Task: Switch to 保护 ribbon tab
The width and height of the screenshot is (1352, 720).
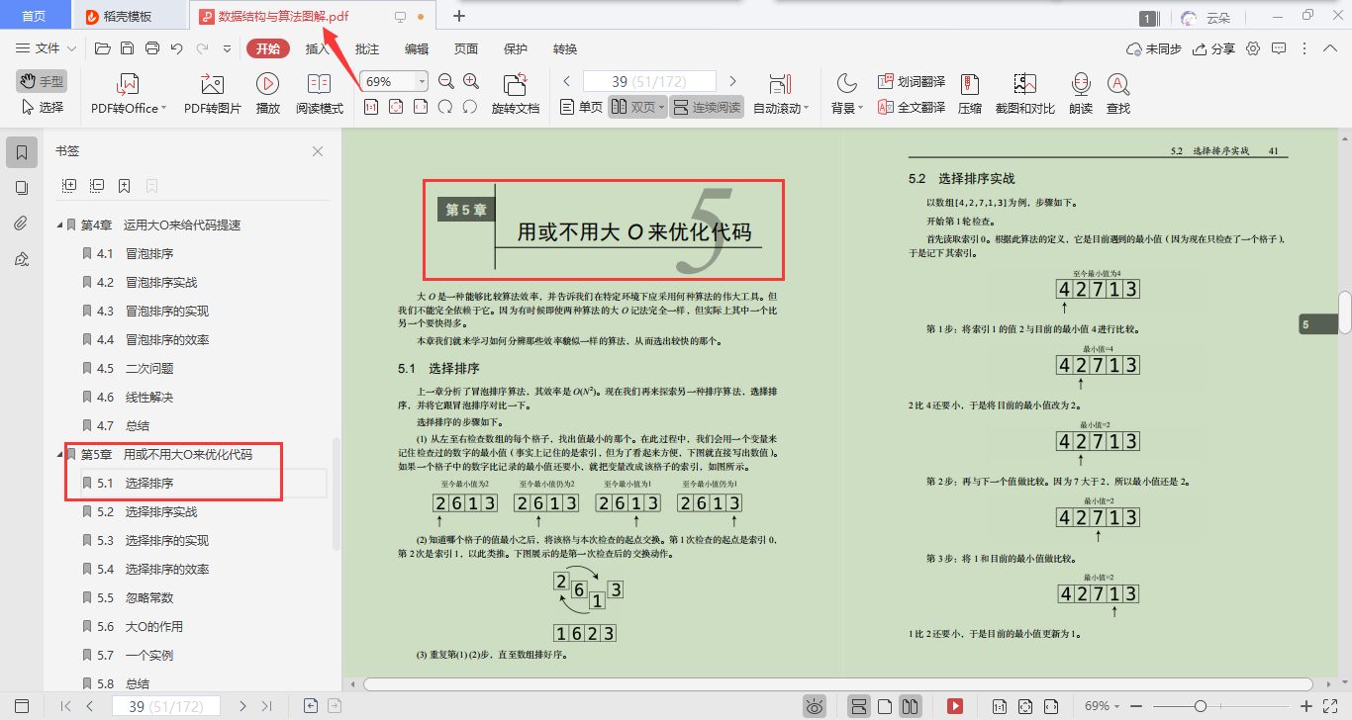Action: point(516,48)
